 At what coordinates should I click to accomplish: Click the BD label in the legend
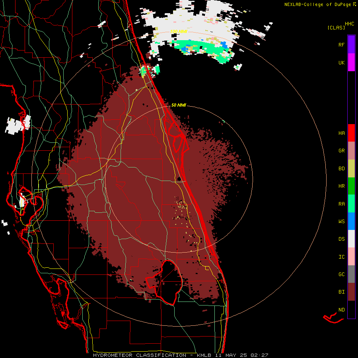click(341, 169)
